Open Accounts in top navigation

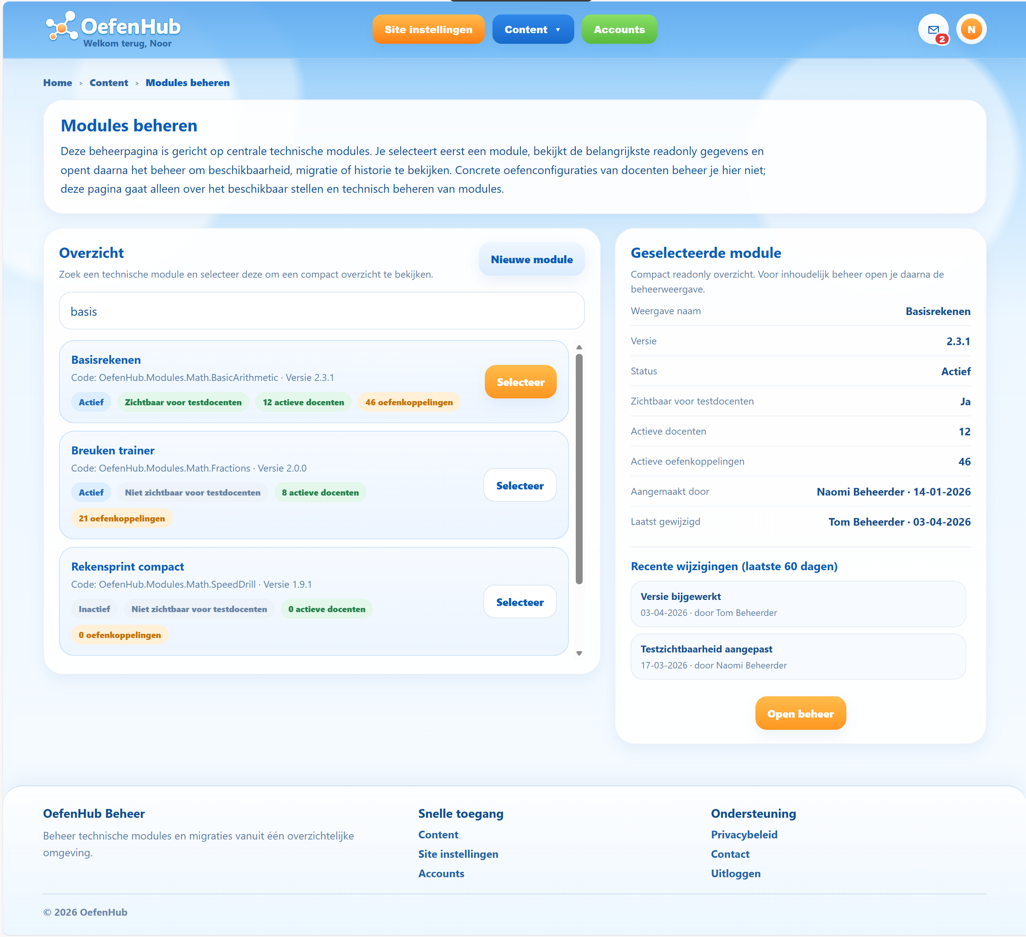(x=619, y=30)
